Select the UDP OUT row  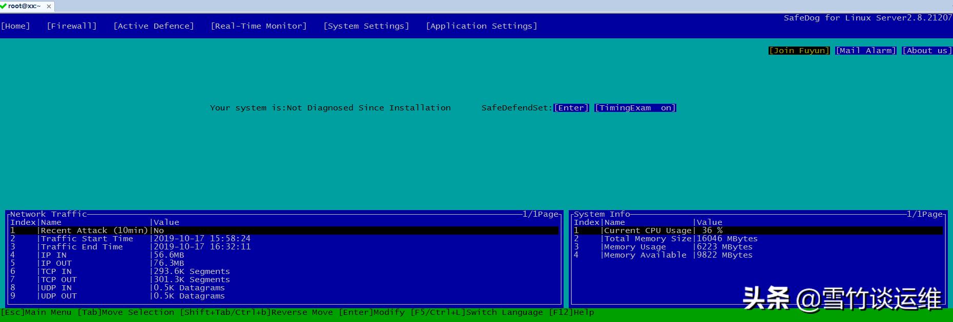pos(284,296)
